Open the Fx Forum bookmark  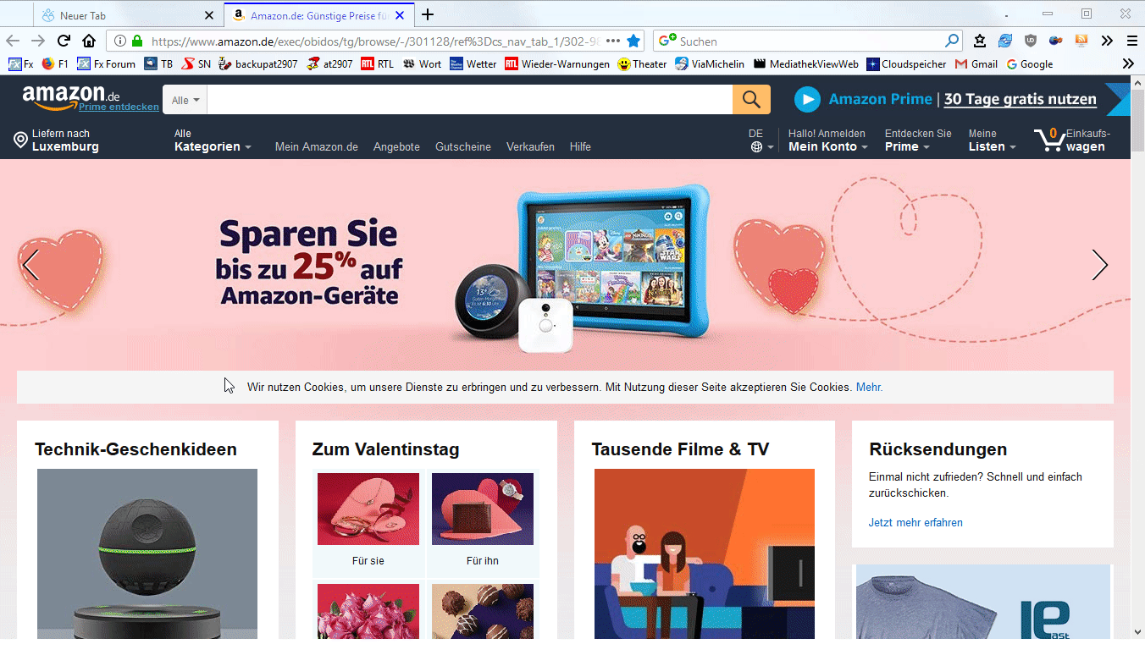pos(106,63)
